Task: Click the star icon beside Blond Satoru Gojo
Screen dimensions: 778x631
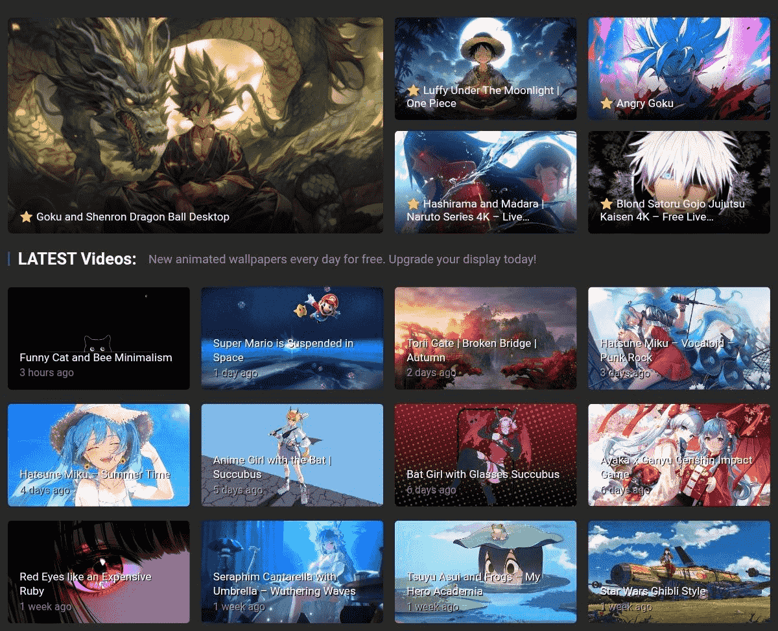Action: pos(606,204)
